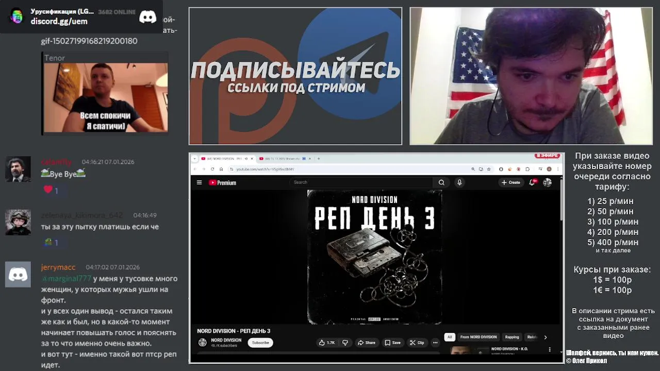Select the All filter chip
Viewport: 660px width, 371px height.
450,337
